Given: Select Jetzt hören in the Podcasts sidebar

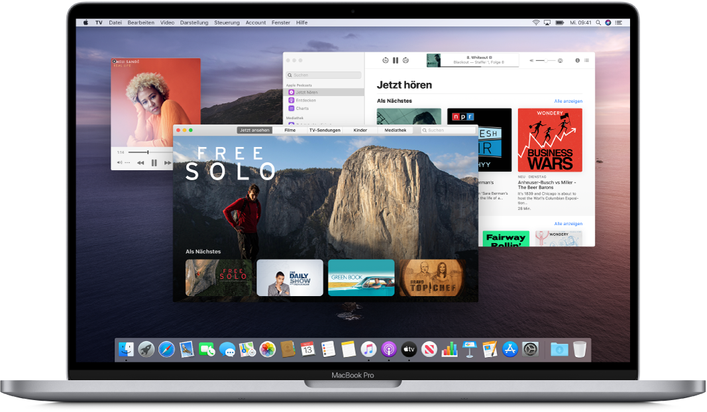Looking at the screenshot, I should [306, 91].
